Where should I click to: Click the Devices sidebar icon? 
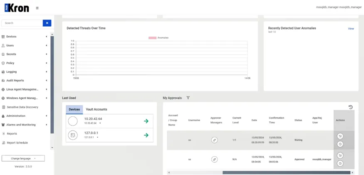pyautogui.click(x=3, y=37)
